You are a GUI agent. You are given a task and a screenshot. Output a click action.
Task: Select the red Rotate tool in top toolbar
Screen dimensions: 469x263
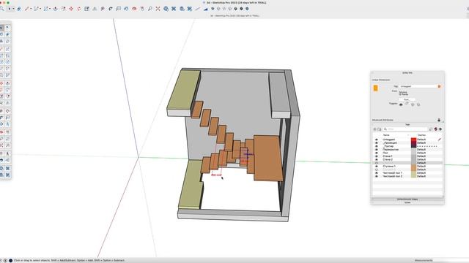[x=79, y=9]
